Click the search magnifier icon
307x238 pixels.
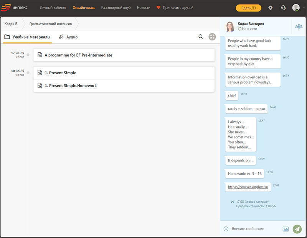[201, 37]
